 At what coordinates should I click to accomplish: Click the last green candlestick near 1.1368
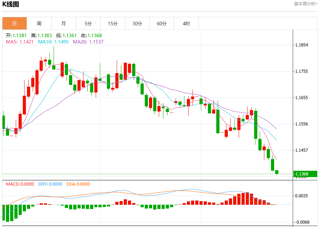pos(277,172)
